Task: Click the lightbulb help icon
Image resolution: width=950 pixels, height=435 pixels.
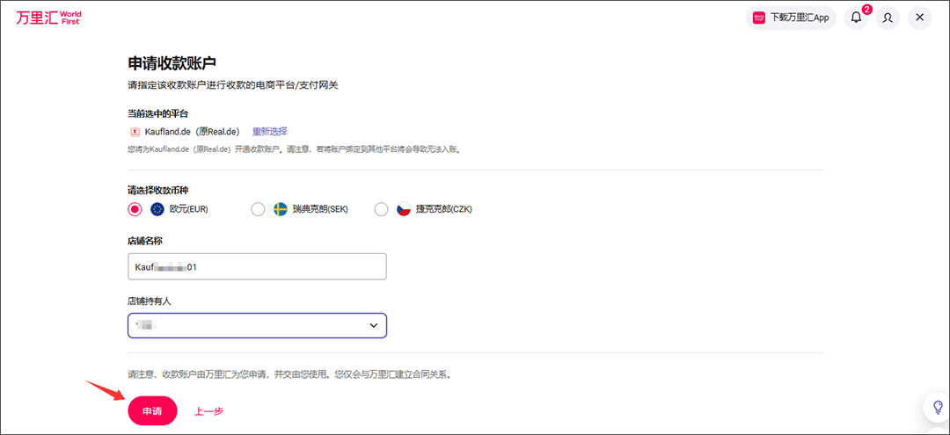Action: tap(938, 407)
